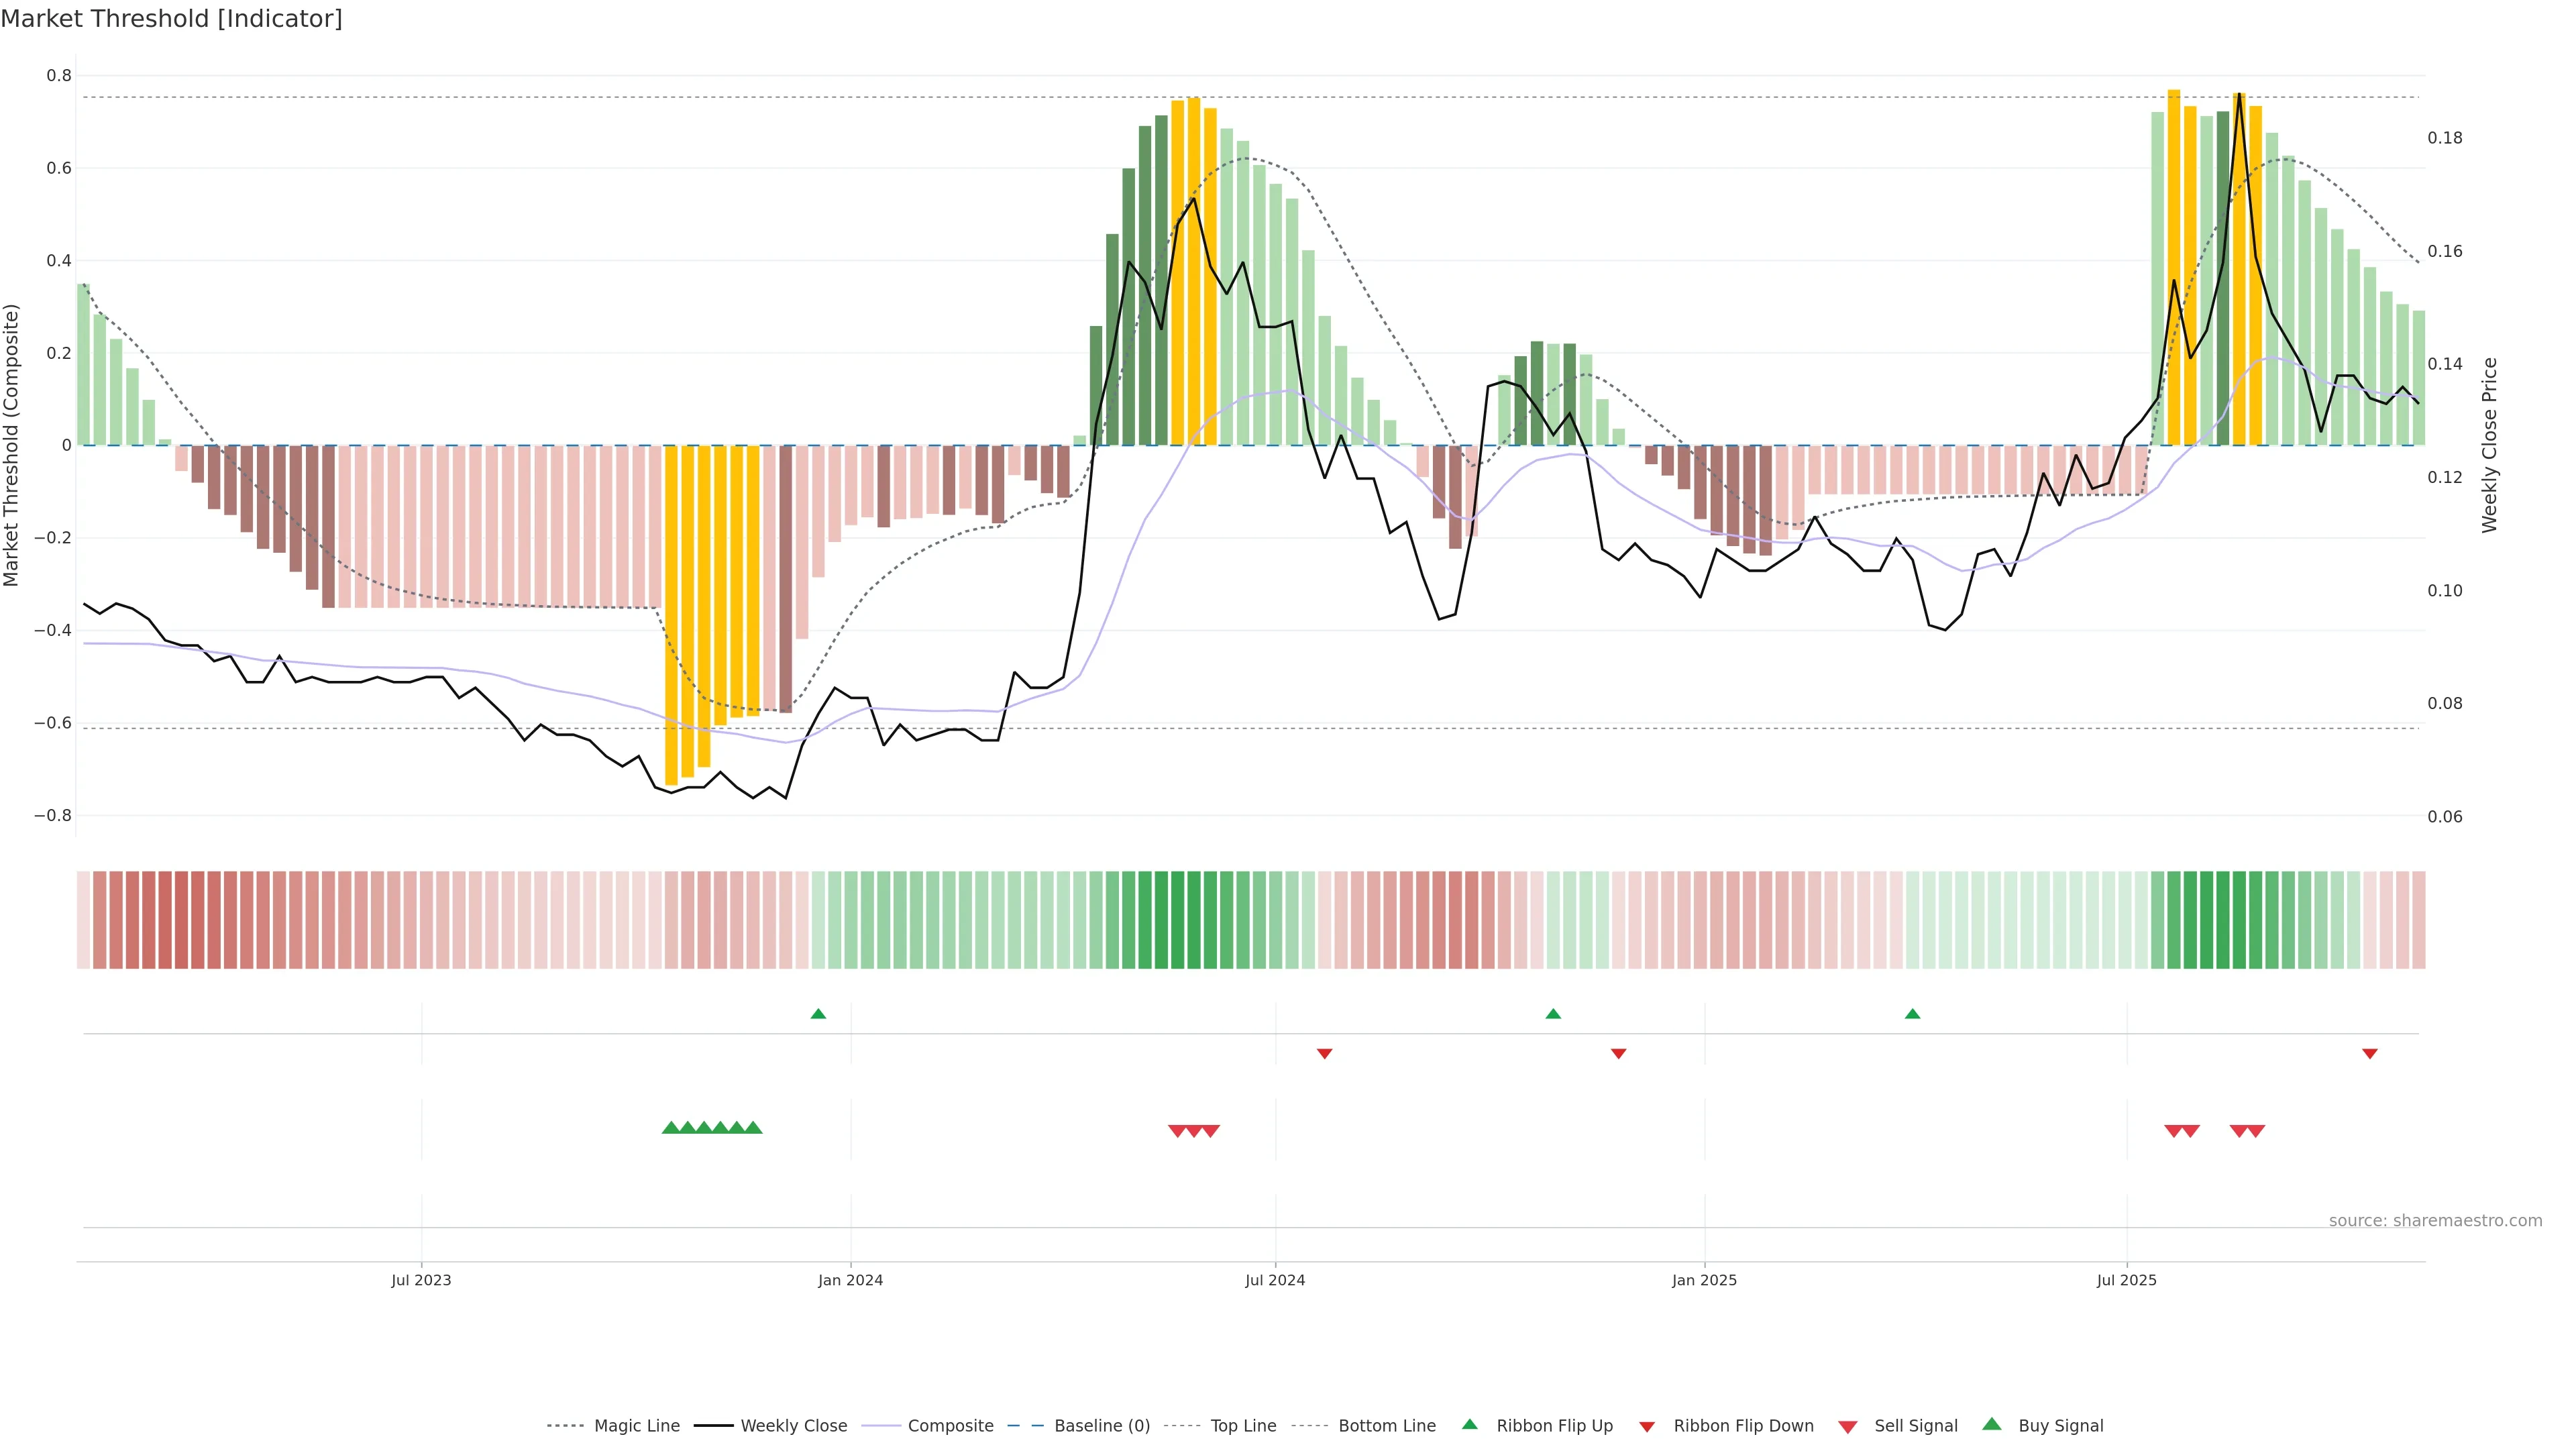Click Top Line legend item

click(x=1243, y=1426)
